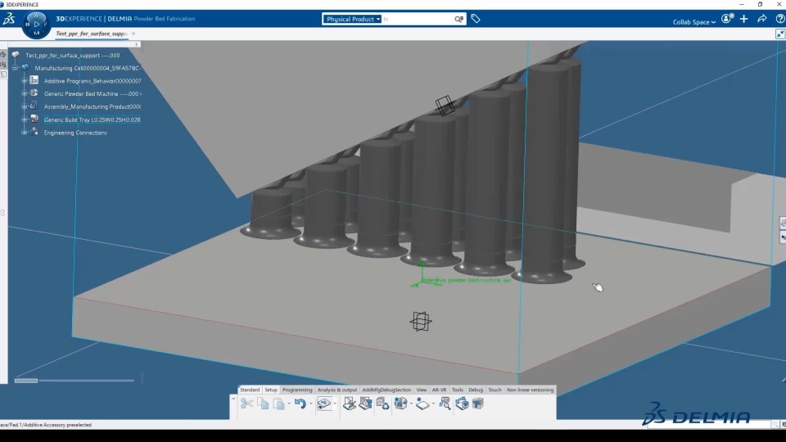The image size is (786, 442).
Task: Click the tree horizontal scrollbar thumb
Action: [26, 381]
